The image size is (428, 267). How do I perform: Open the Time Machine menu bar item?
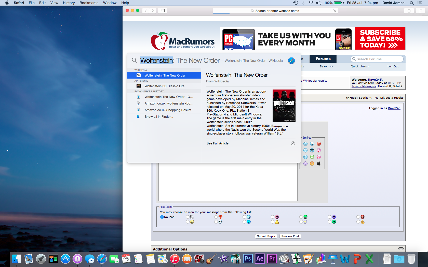(296, 3)
